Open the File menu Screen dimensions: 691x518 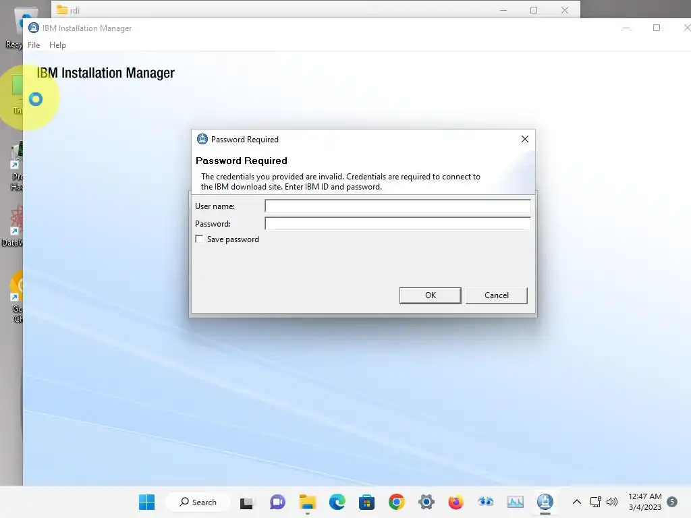pos(34,45)
